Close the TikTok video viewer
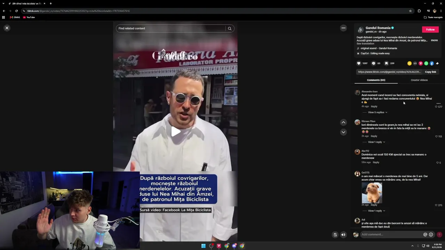Image resolution: width=445 pixels, height=250 pixels. click(7, 28)
